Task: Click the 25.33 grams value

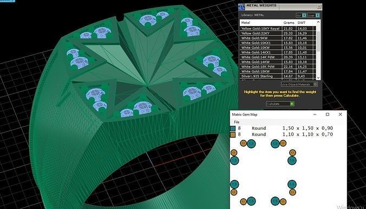Action: 288,33
